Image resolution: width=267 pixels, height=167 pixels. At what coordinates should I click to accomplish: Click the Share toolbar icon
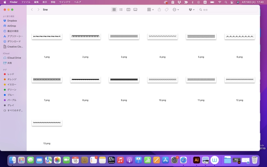159,10
